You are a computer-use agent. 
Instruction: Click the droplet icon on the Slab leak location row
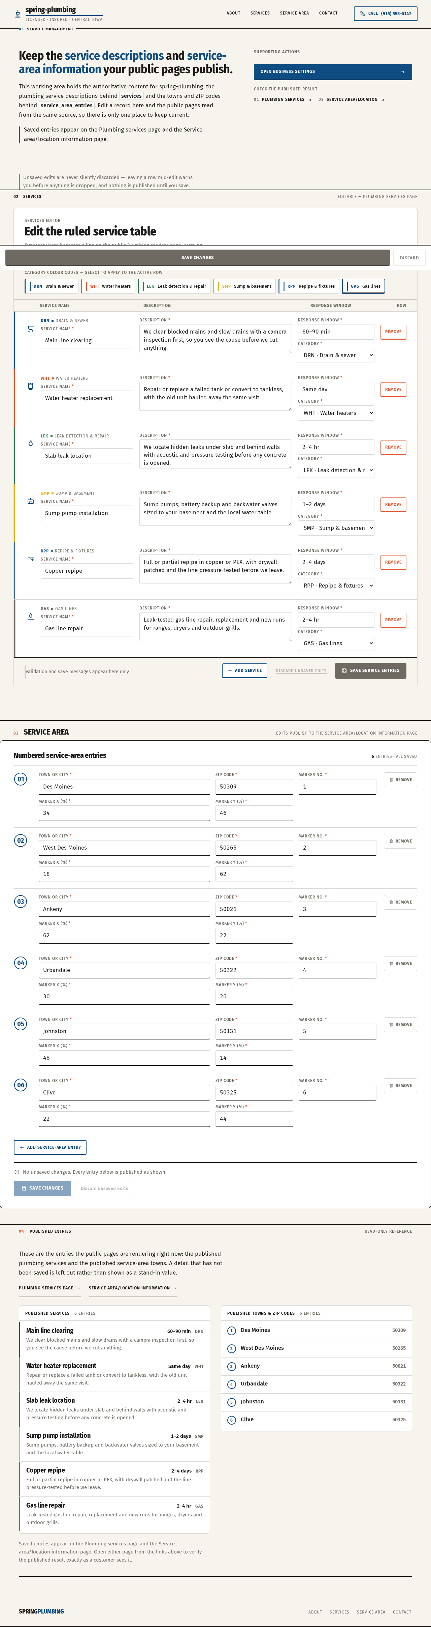click(x=30, y=444)
